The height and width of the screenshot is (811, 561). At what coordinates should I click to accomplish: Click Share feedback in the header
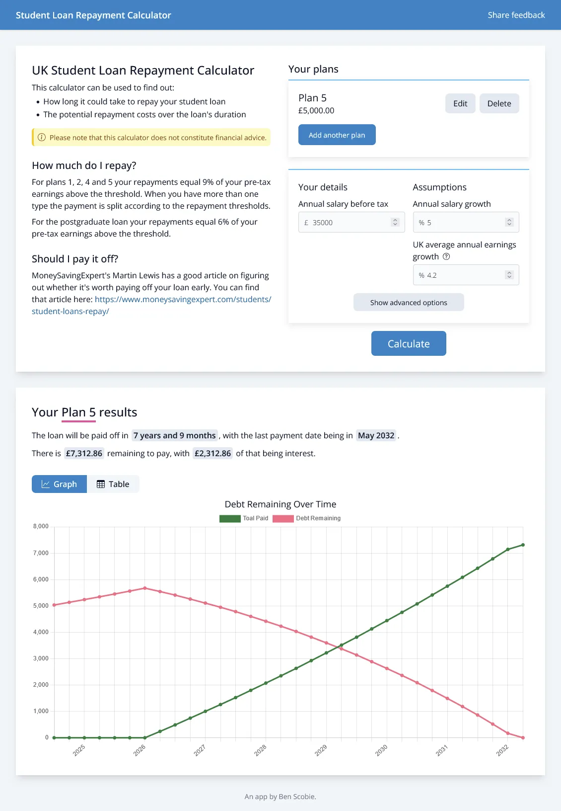pos(516,15)
